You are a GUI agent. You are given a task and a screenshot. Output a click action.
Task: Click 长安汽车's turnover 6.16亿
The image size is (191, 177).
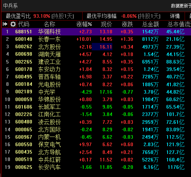(151, 167)
